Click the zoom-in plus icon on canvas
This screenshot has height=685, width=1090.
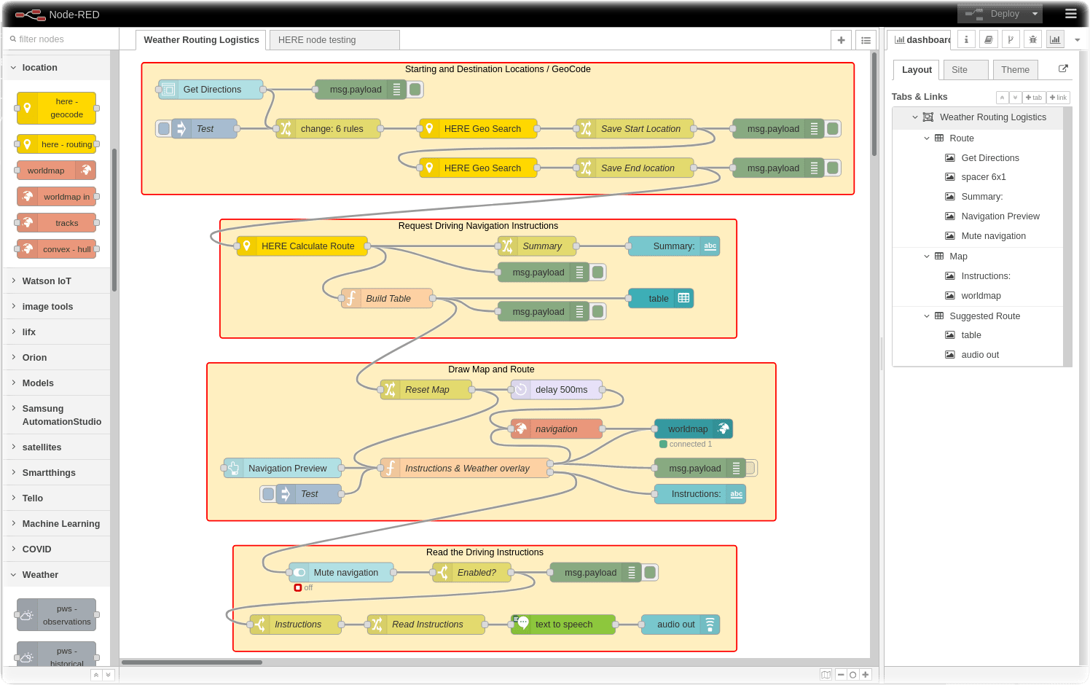[x=865, y=674]
